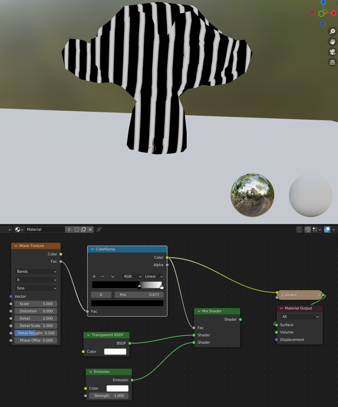Unlink the material with the X icon

tap(90, 230)
